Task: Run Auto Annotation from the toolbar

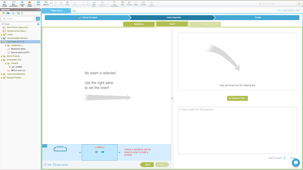Action: (114, 4)
